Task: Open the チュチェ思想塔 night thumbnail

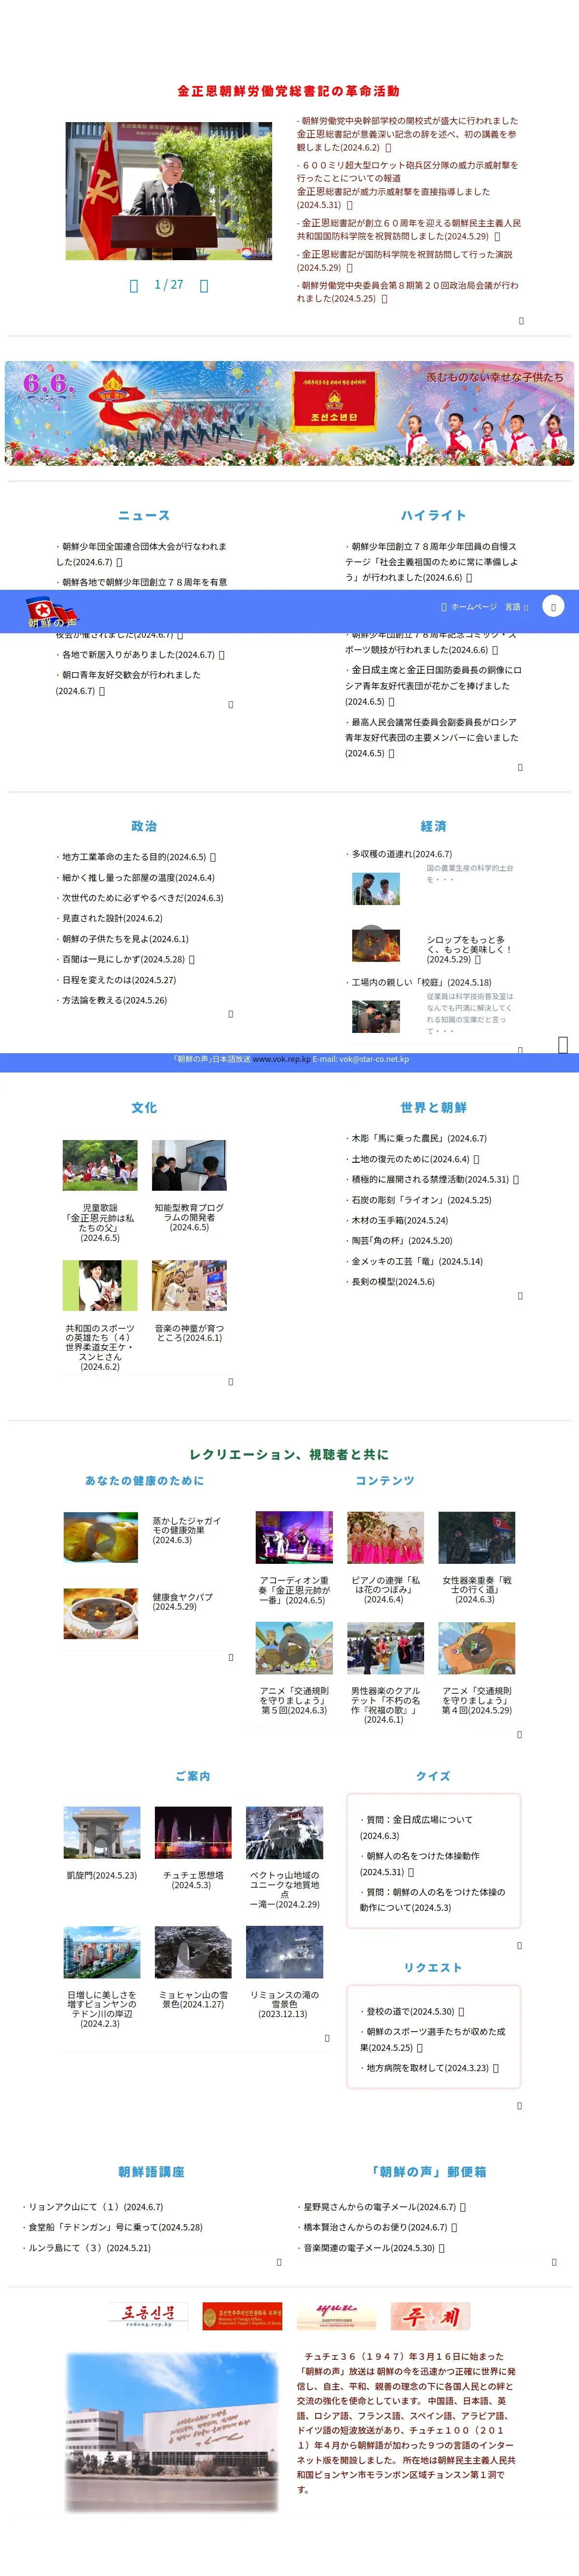Action: point(192,1832)
